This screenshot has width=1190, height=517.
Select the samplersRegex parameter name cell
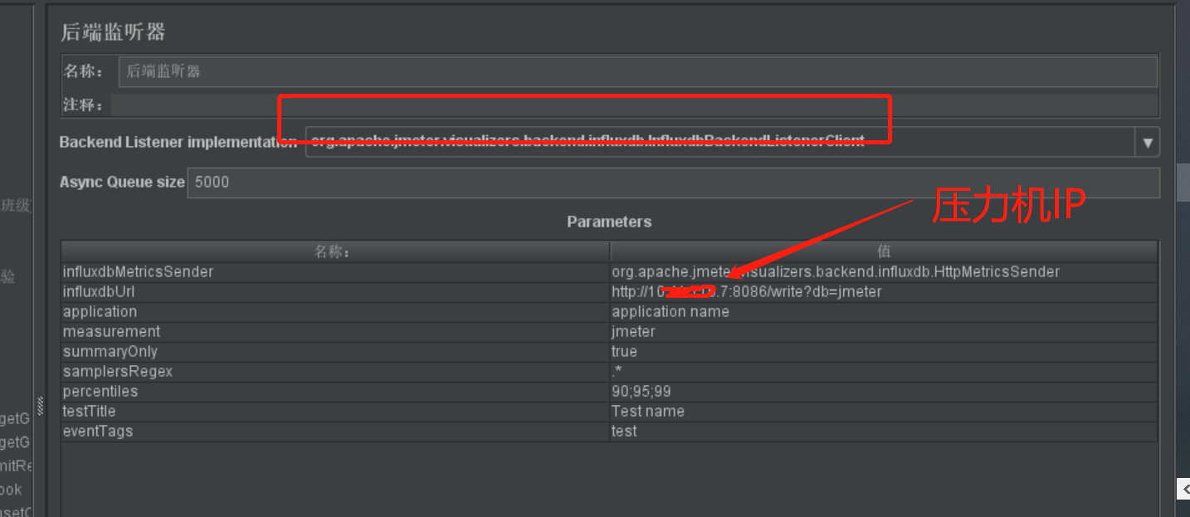click(335, 372)
